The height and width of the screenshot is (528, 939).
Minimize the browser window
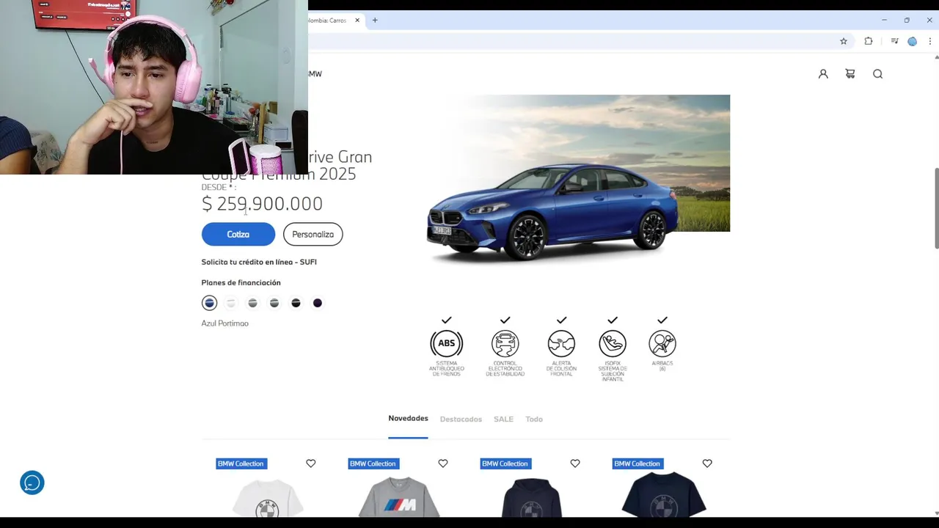coord(884,20)
